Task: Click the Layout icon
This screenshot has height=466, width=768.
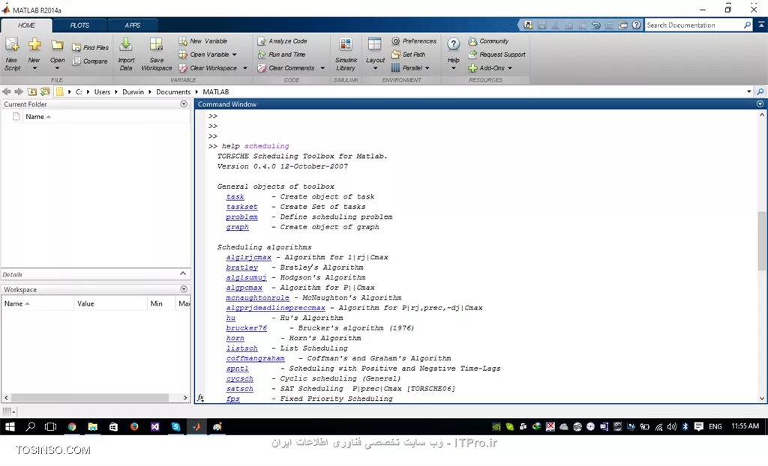Action: click(x=375, y=45)
